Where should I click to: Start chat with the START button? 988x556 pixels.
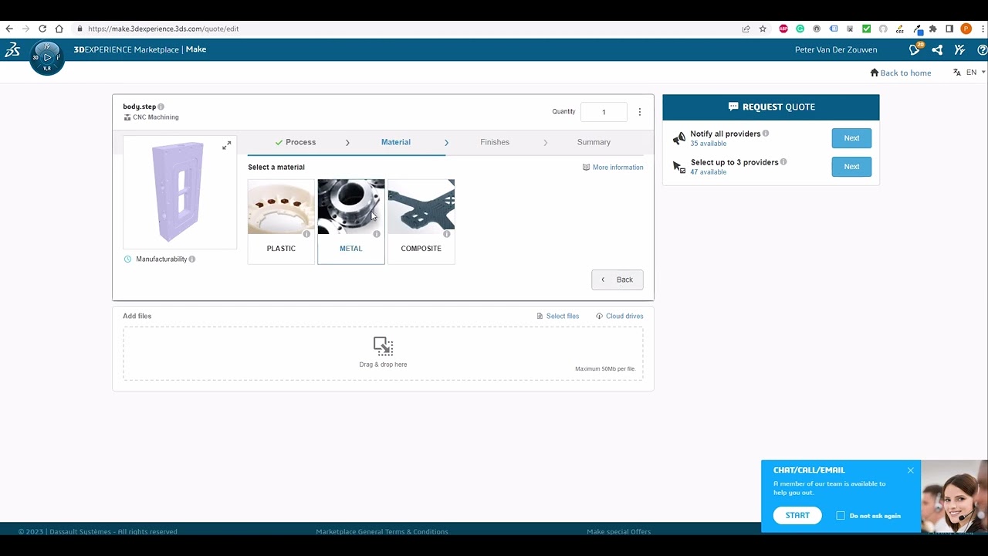797,515
